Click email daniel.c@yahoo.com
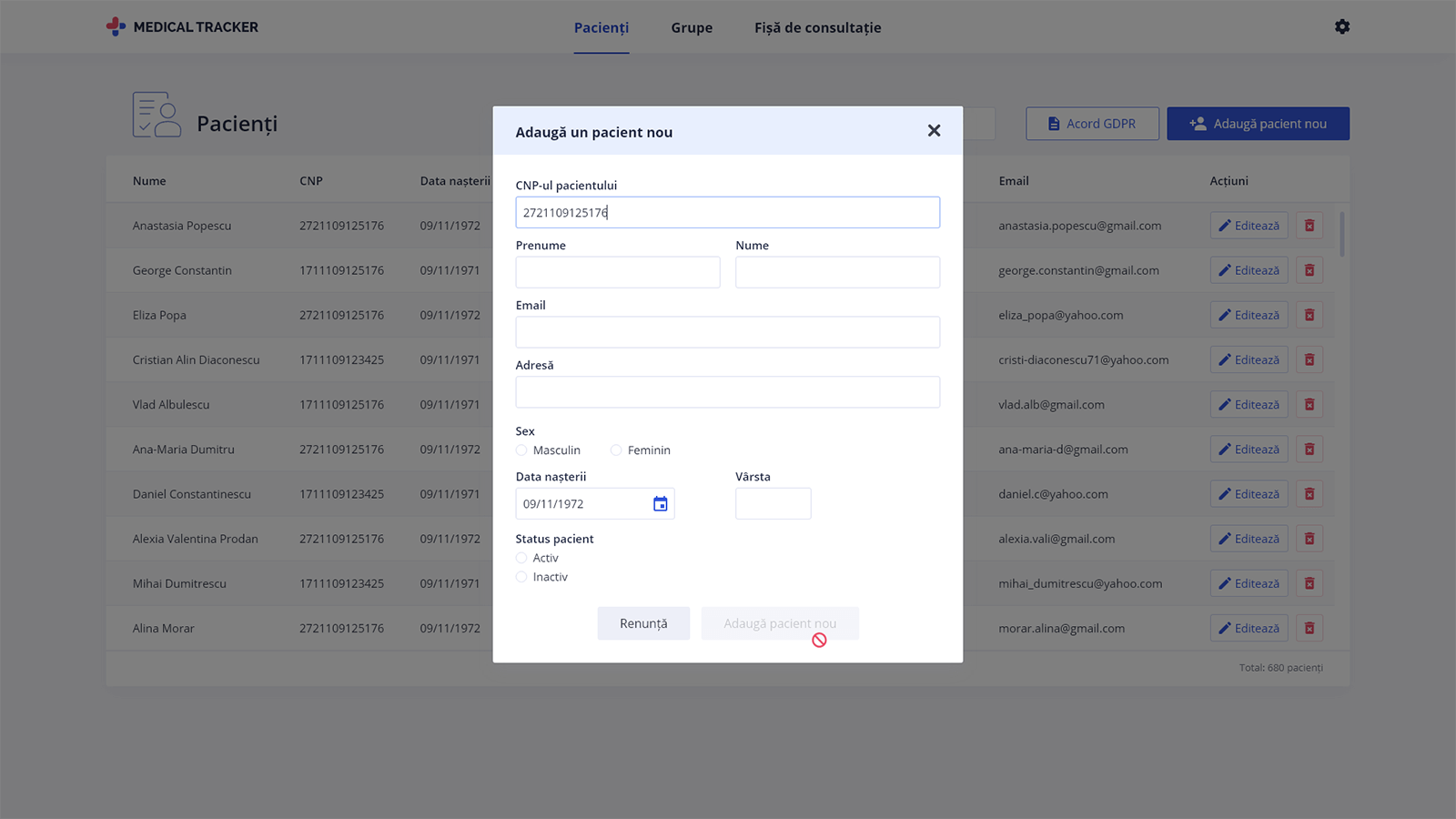The width and height of the screenshot is (1456, 819). (1053, 493)
